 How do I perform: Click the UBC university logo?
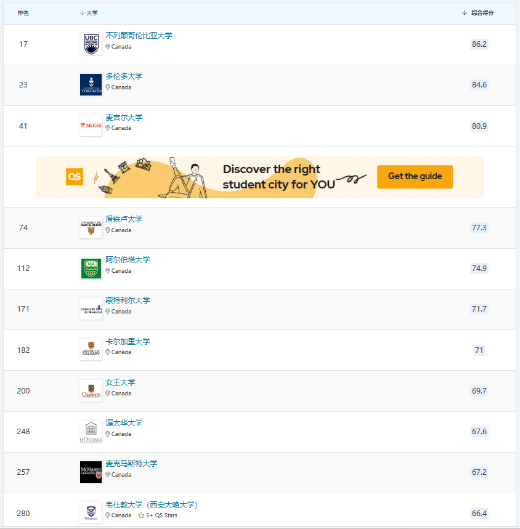tap(91, 44)
